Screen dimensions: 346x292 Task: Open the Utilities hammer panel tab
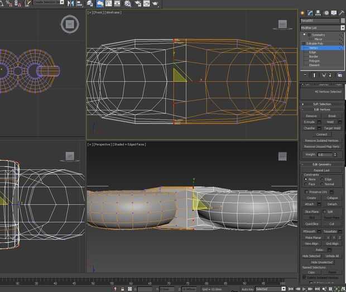(341, 12)
